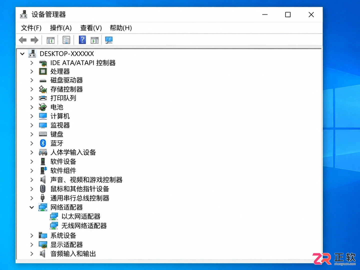Open the 帮助(H) menu
Viewport: 360px width, 270px height.
click(x=121, y=28)
